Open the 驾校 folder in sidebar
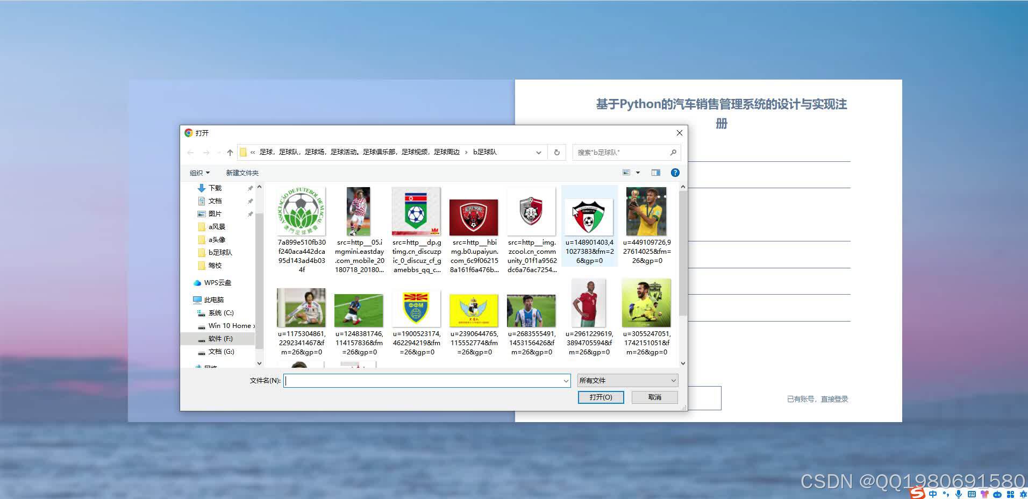 click(x=215, y=266)
